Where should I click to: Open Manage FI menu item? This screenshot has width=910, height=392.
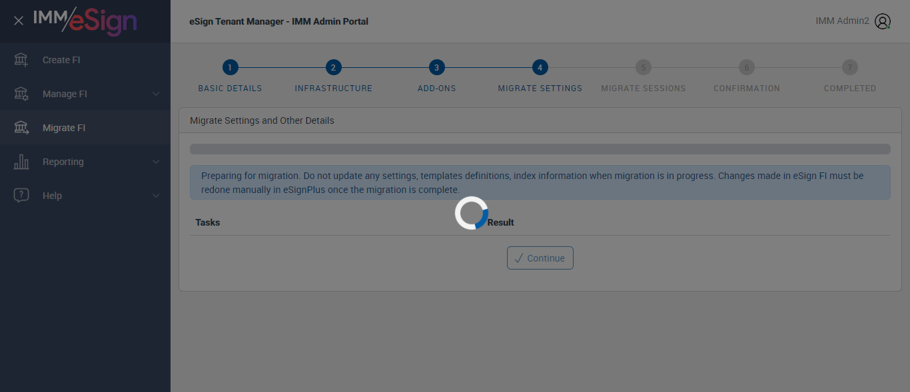(x=85, y=94)
